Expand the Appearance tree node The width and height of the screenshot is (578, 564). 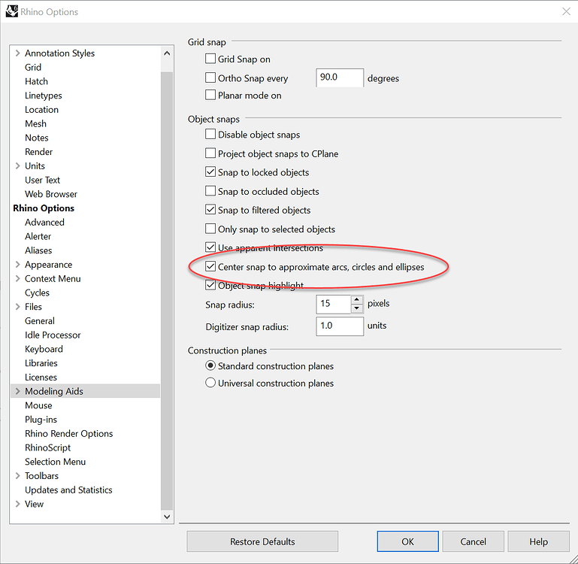[17, 265]
